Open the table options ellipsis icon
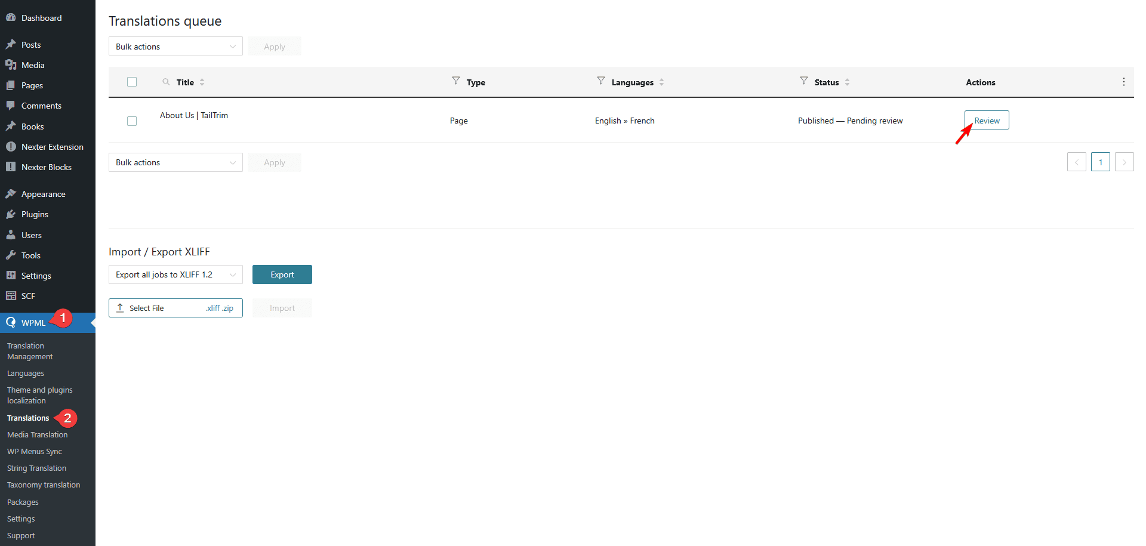 point(1124,82)
